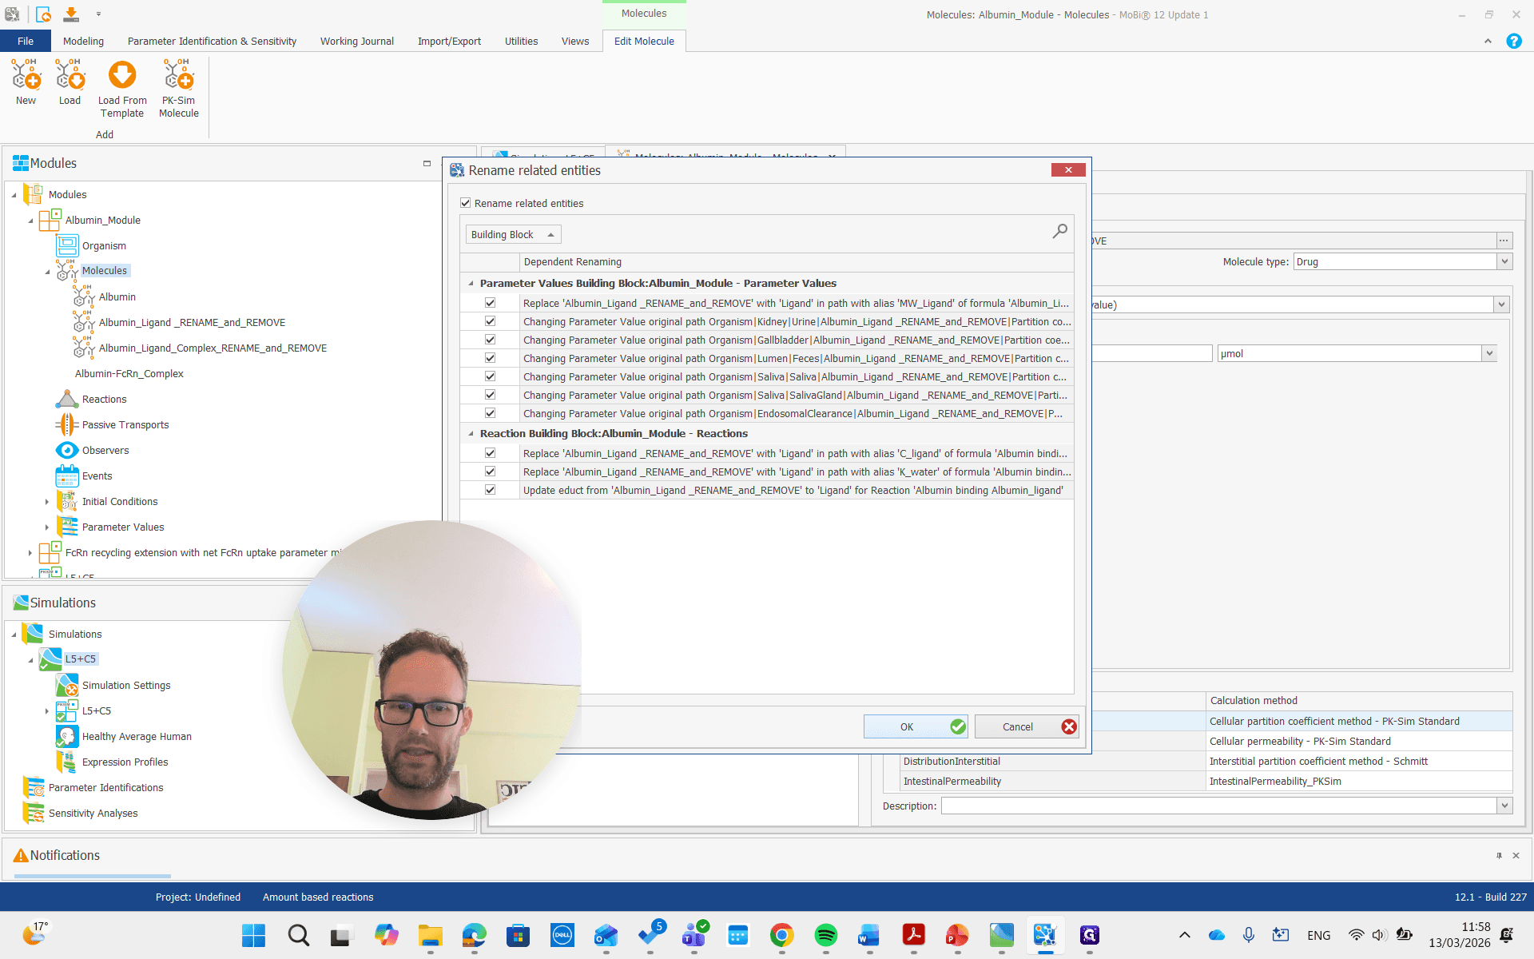Click the save project icon in title bar
The image size is (1534, 959).
(x=71, y=14)
